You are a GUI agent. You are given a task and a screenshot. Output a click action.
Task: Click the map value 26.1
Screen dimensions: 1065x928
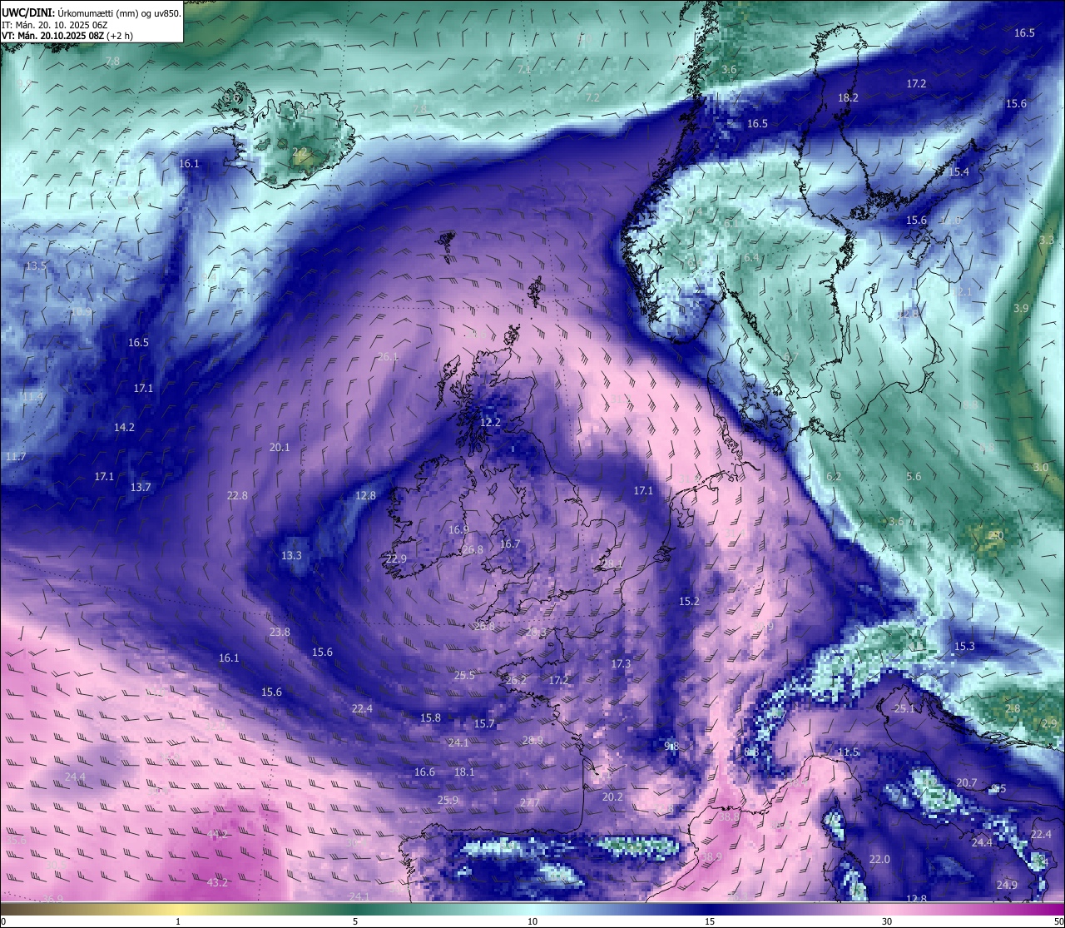pyautogui.click(x=388, y=356)
